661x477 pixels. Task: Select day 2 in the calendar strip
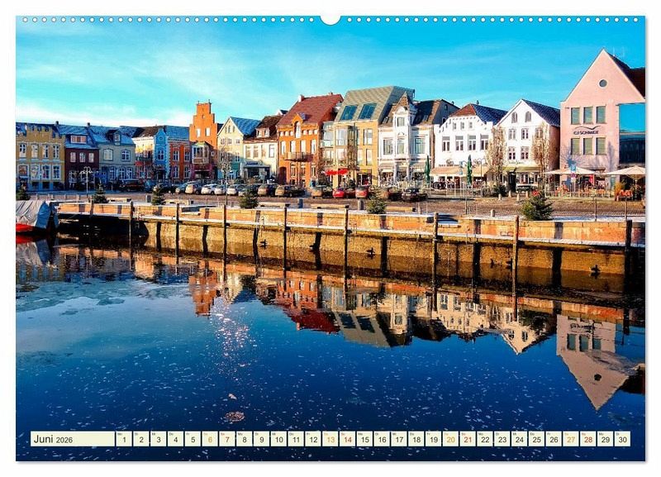[x=141, y=439]
